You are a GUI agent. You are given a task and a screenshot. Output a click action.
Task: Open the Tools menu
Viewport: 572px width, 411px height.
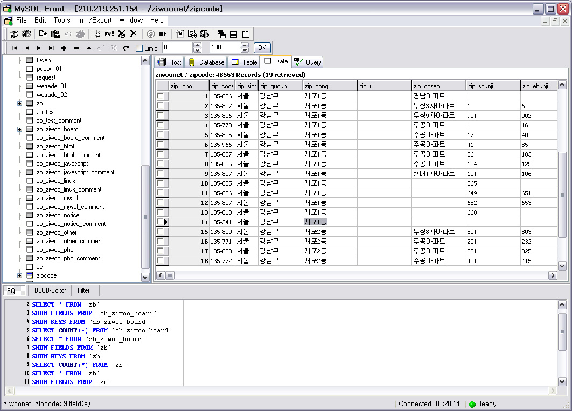pos(62,20)
